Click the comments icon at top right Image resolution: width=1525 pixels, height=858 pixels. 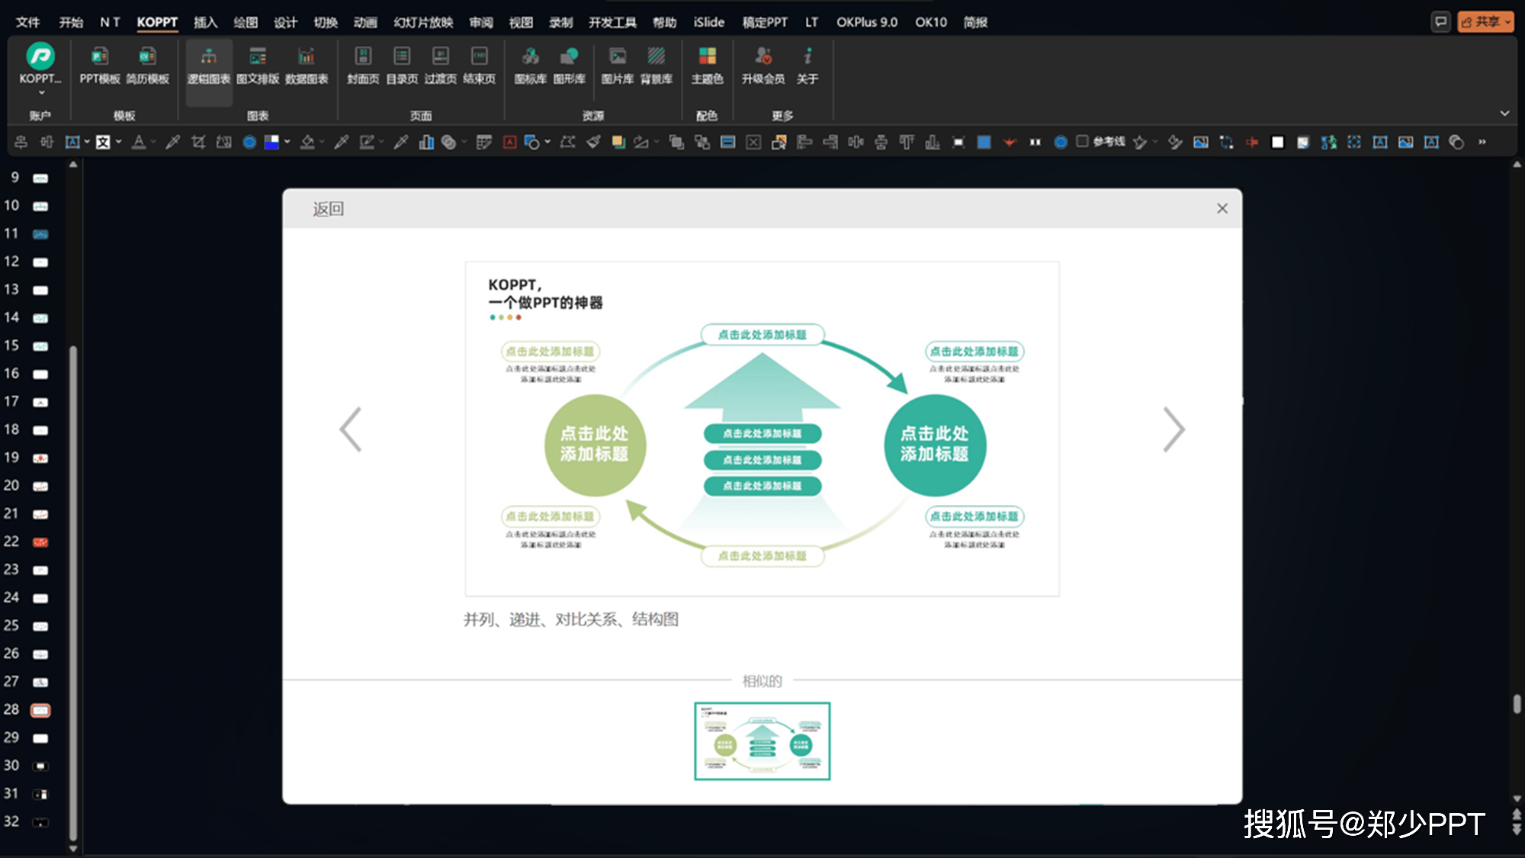(x=1440, y=21)
